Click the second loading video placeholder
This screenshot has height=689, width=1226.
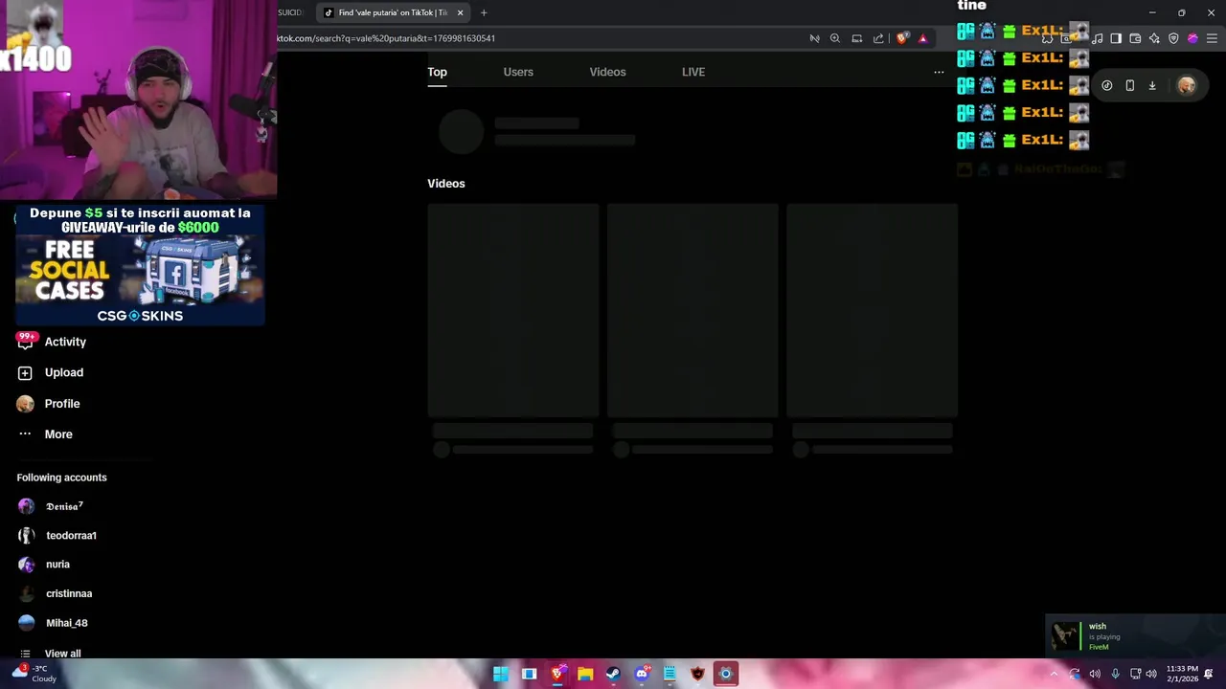(692, 310)
